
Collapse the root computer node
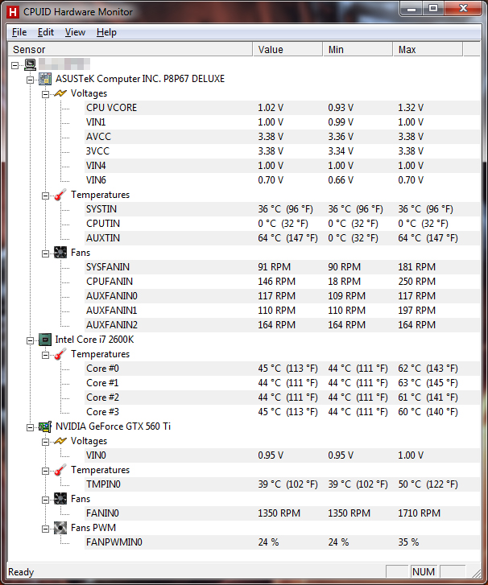coord(15,66)
